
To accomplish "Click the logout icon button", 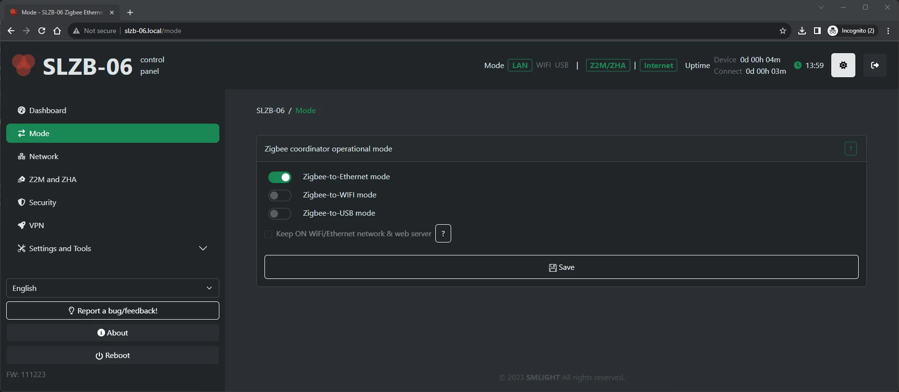I will pyautogui.click(x=875, y=65).
